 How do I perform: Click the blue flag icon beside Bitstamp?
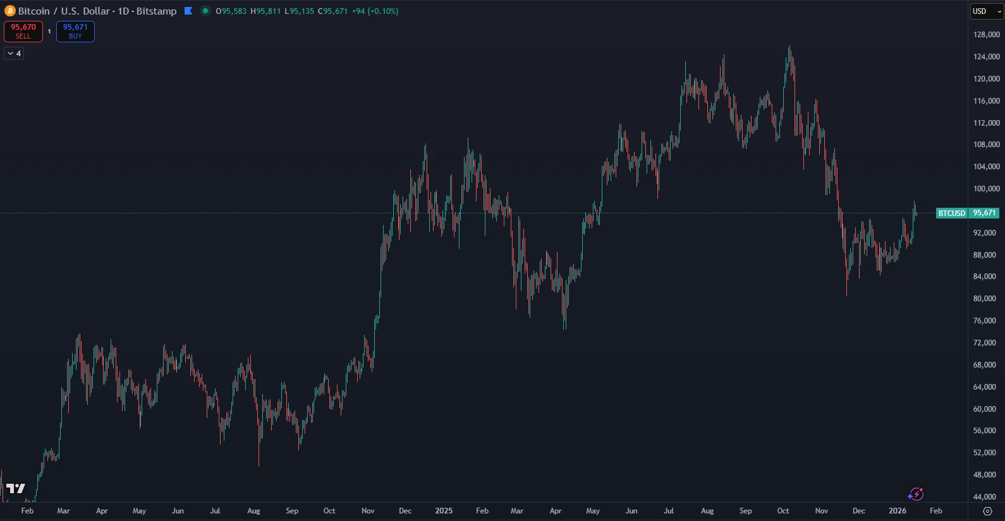(188, 11)
